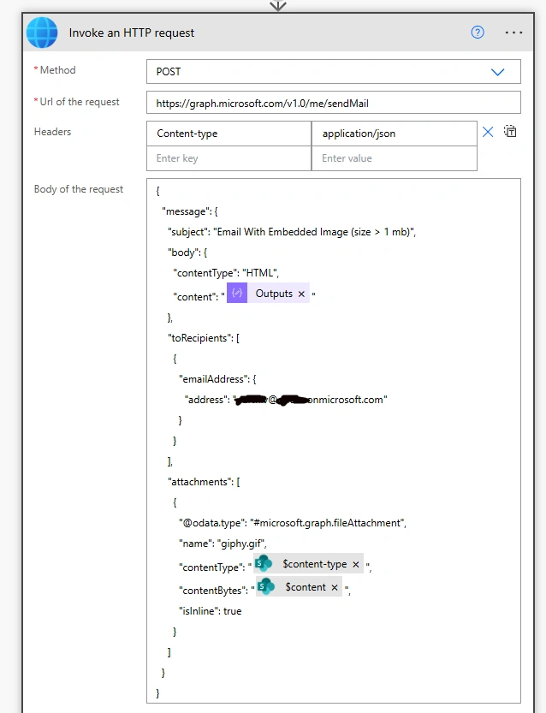Select the POST method field
Viewport: 546px width, 713px height.
tap(333, 71)
